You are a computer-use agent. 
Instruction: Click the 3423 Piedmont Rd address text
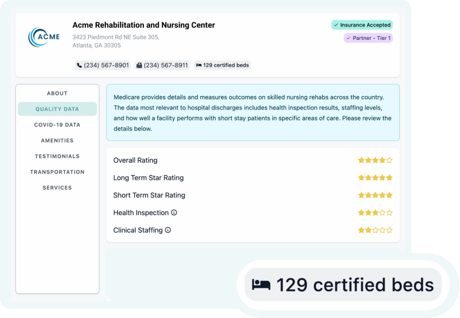click(116, 37)
